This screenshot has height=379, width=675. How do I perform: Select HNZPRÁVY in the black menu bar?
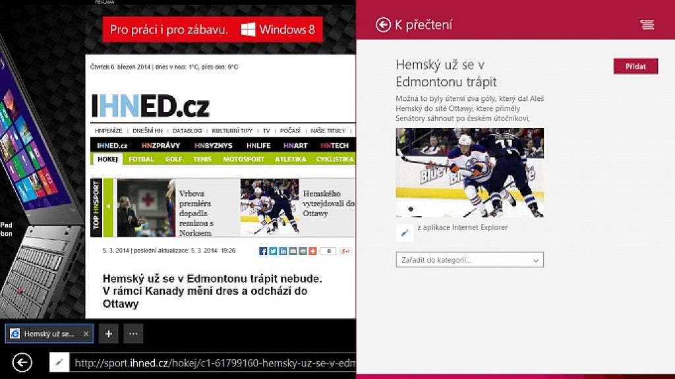point(161,146)
